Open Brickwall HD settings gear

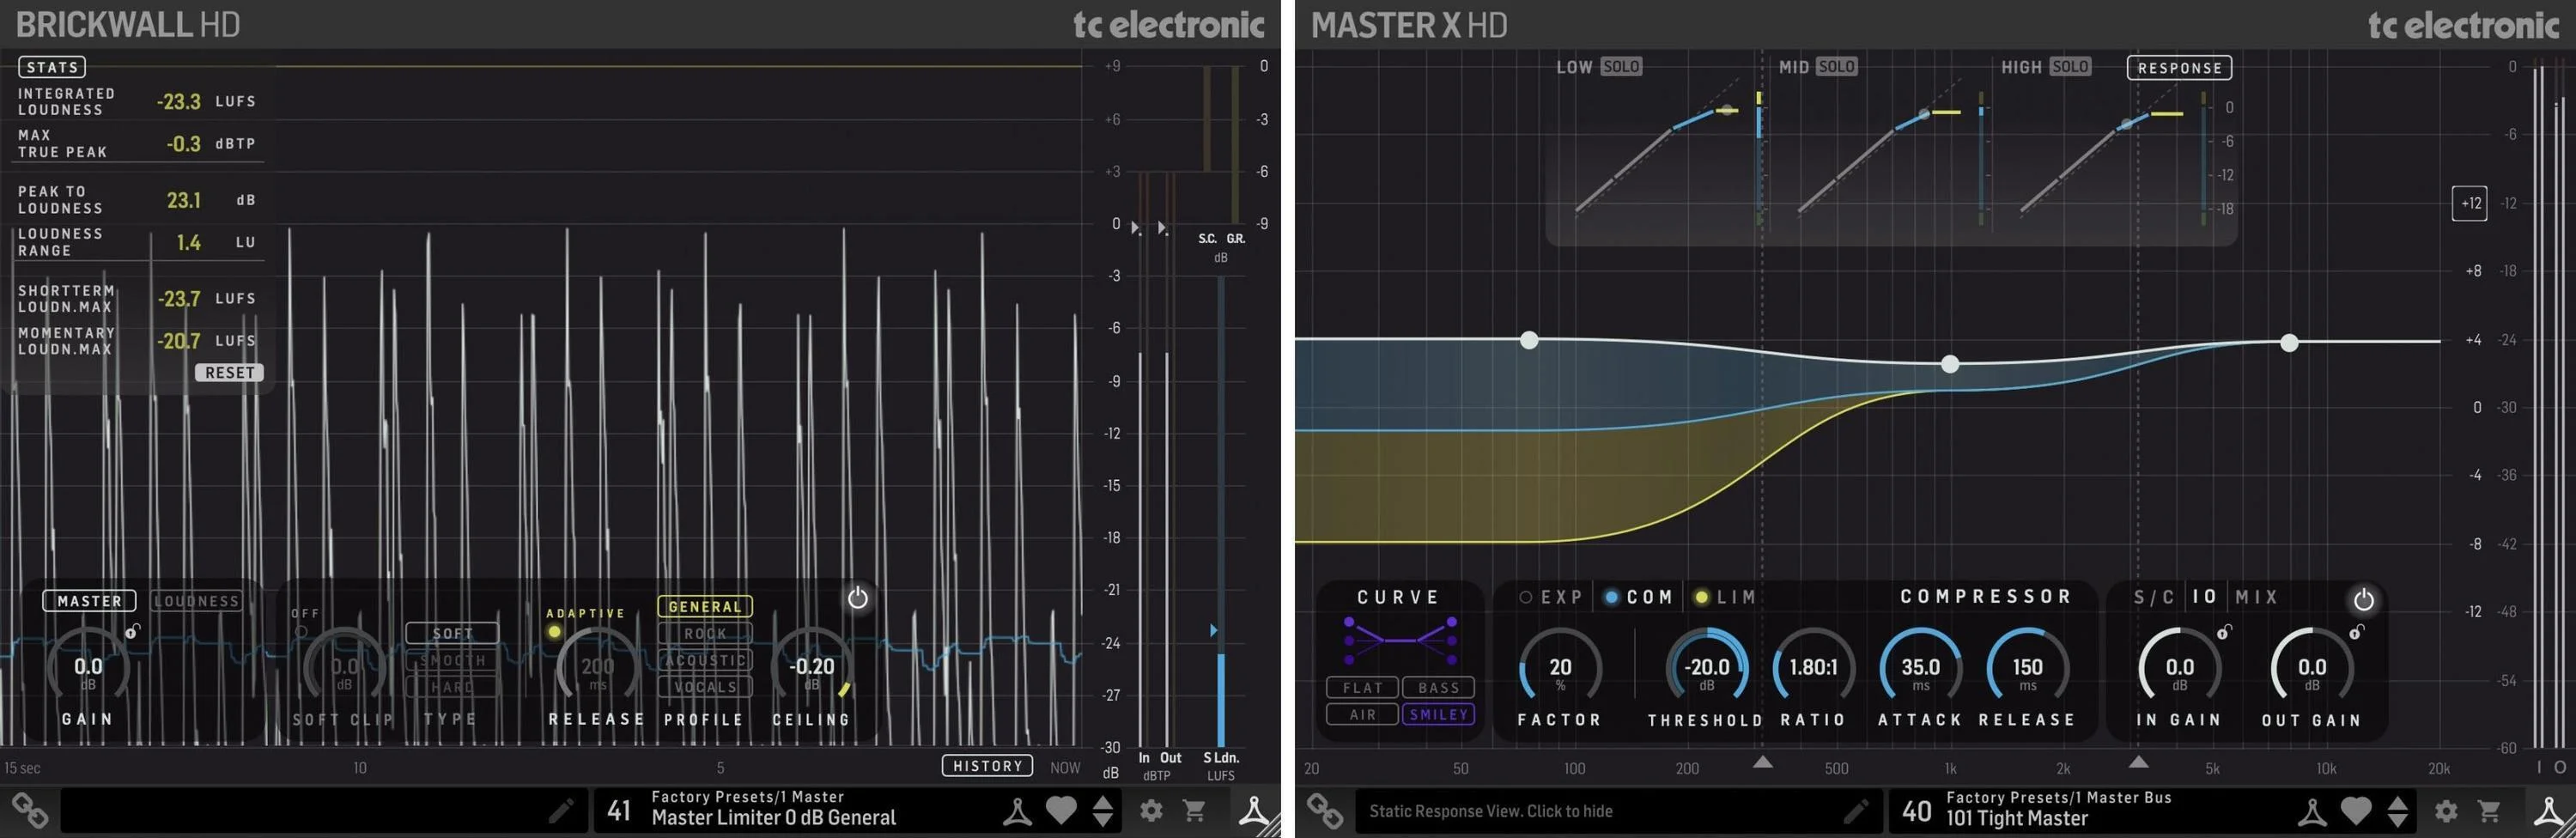pyautogui.click(x=1151, y=810)
